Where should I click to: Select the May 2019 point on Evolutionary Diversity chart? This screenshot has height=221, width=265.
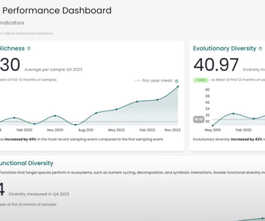click(x=212, y=125)
